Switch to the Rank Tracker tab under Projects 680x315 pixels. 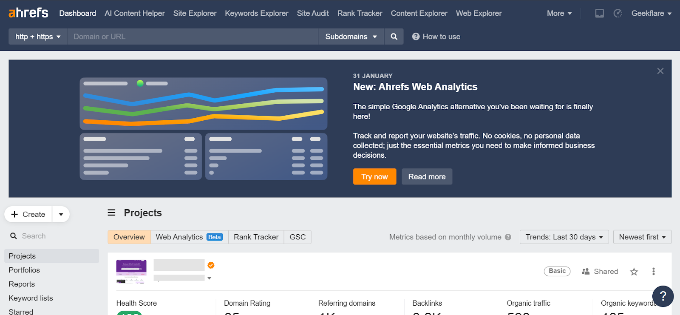256,237
